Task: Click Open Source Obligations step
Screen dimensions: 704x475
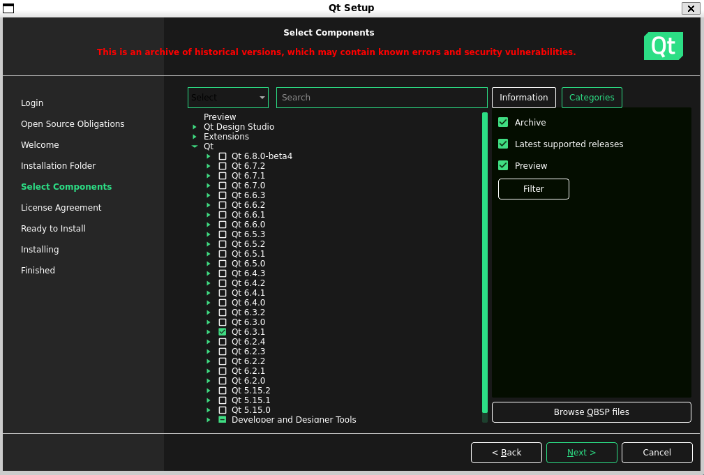Action: point(73,124)
